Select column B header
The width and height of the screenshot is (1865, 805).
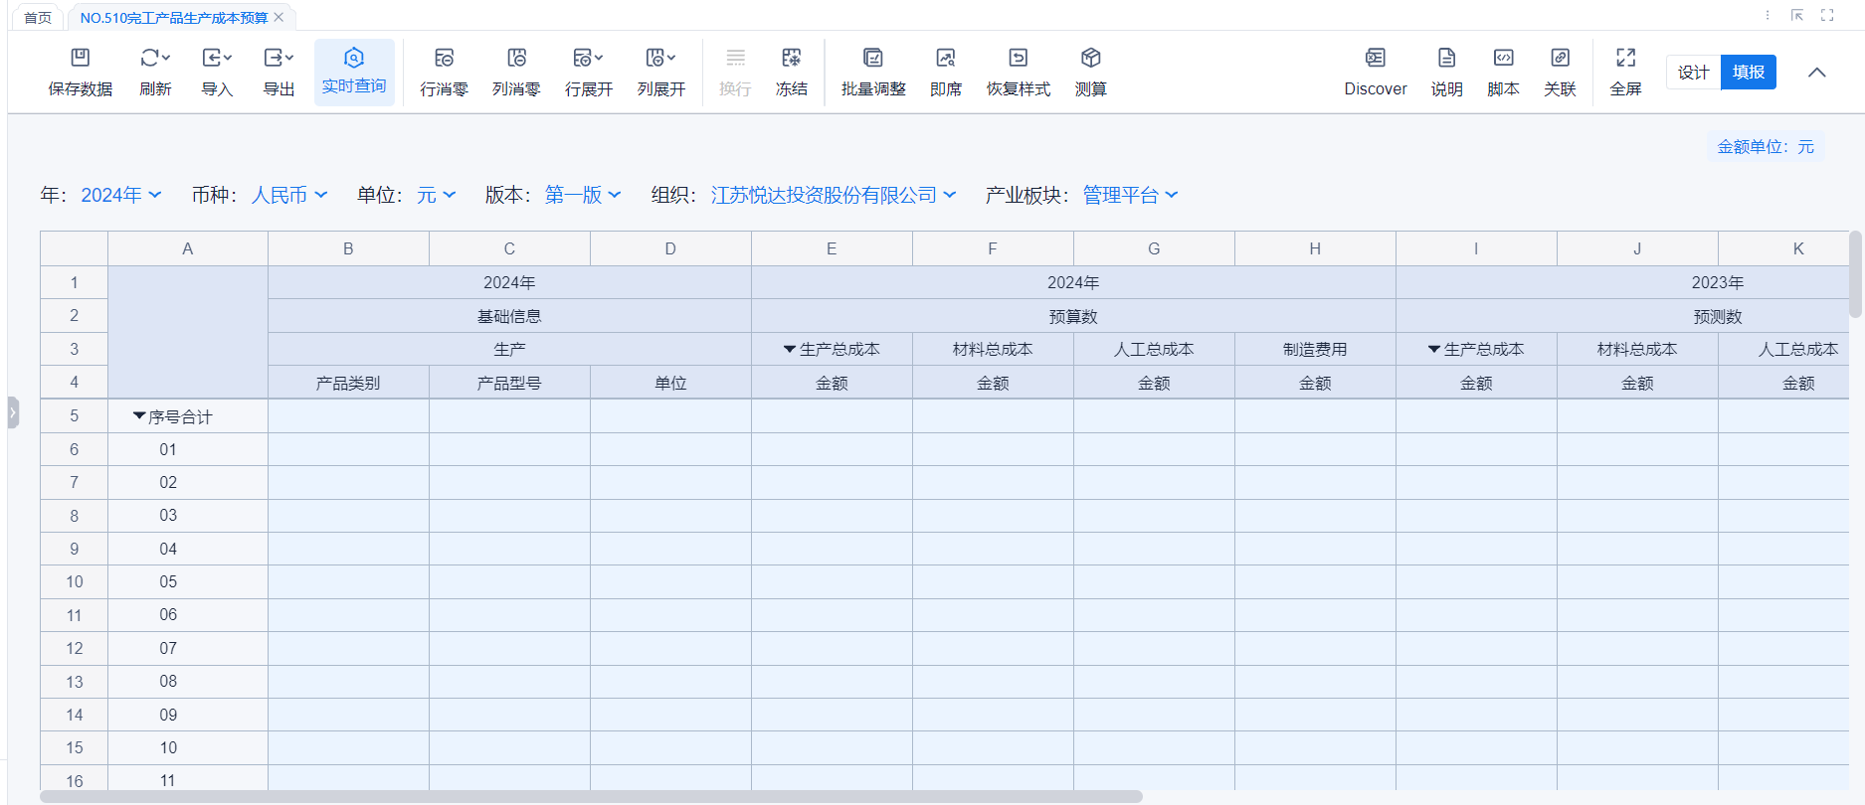point(348,248)
